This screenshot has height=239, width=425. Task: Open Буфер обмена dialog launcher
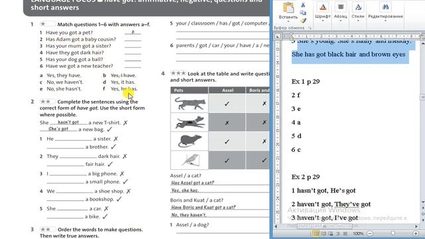pos(309,28)
